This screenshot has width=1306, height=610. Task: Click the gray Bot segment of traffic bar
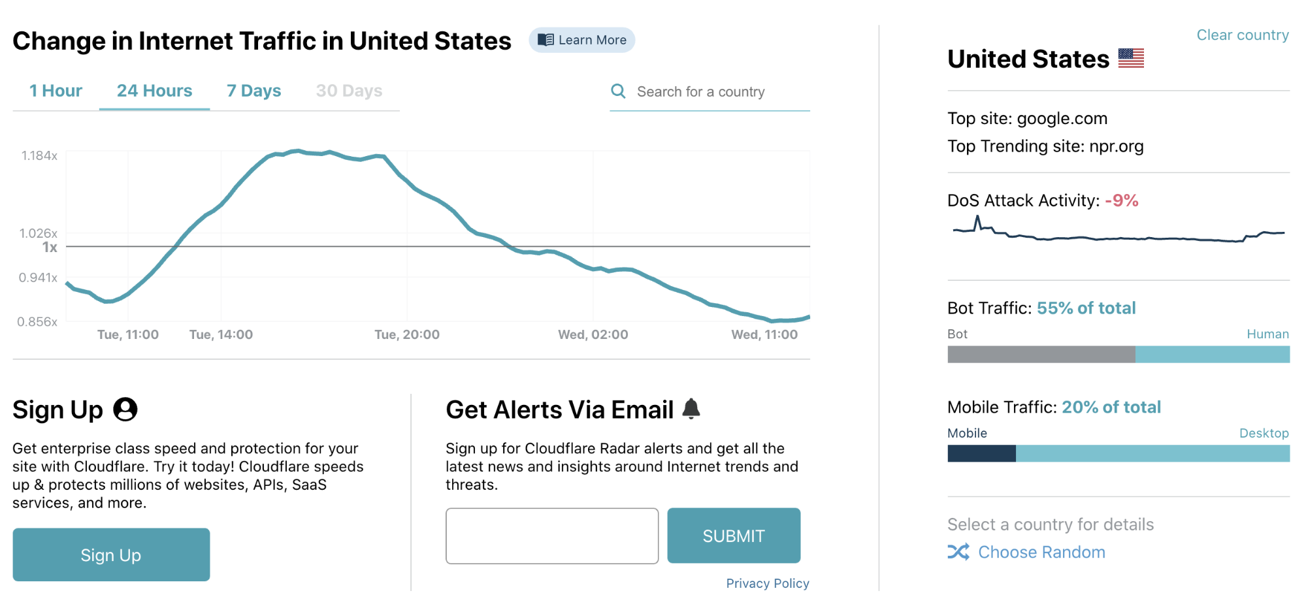click(1041, 354)
